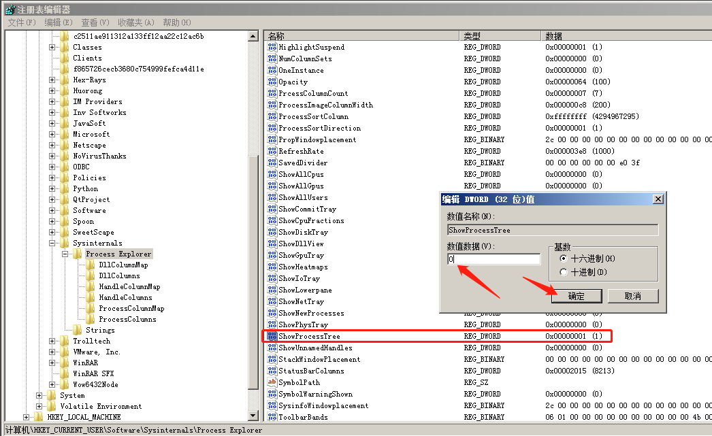712x436 pixels.
Task: Click the StatusBarColumns value icon
Action: pyautogui.click(x=272, y=371)
